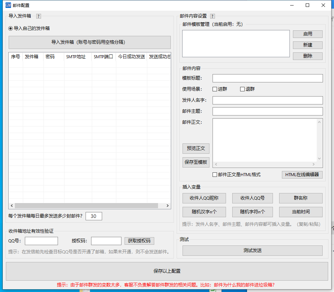Insert 当前时间 variable
The height and width of the screenshot is (292, 334).
pos(301,212)
